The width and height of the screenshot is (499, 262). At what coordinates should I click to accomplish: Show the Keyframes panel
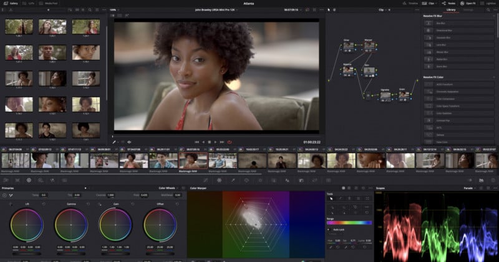coord(470,180)
